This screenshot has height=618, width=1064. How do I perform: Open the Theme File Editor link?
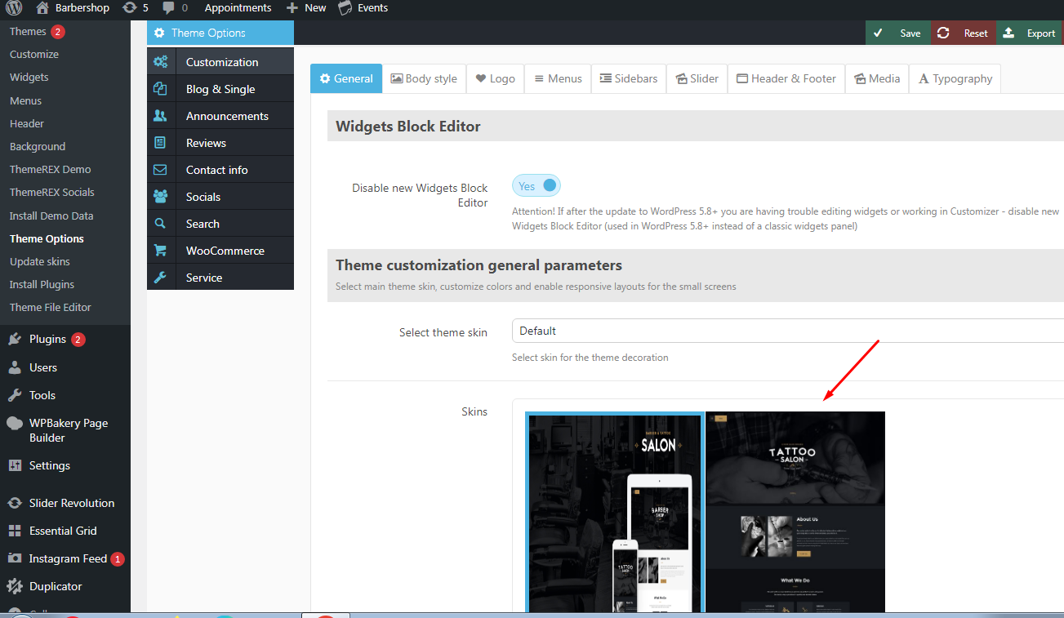pos(51,307)
